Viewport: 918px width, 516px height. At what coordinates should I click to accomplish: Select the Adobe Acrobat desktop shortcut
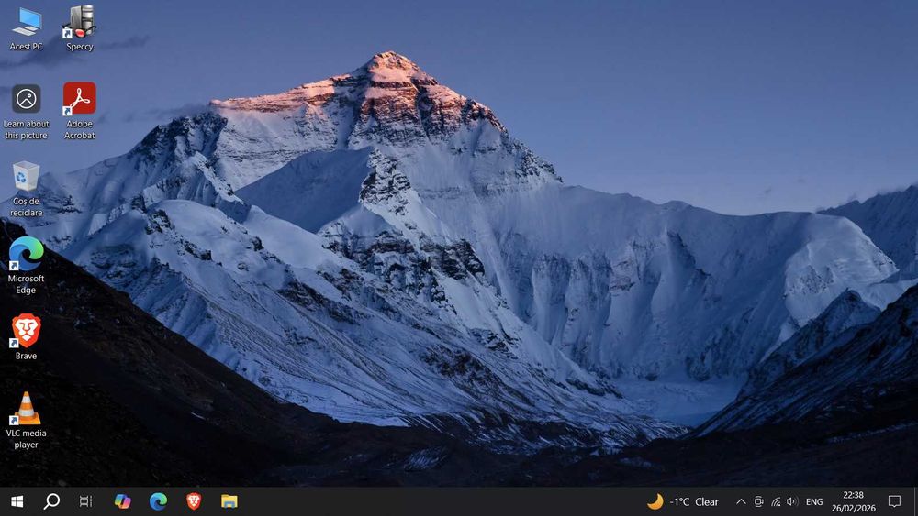(79, 111)
